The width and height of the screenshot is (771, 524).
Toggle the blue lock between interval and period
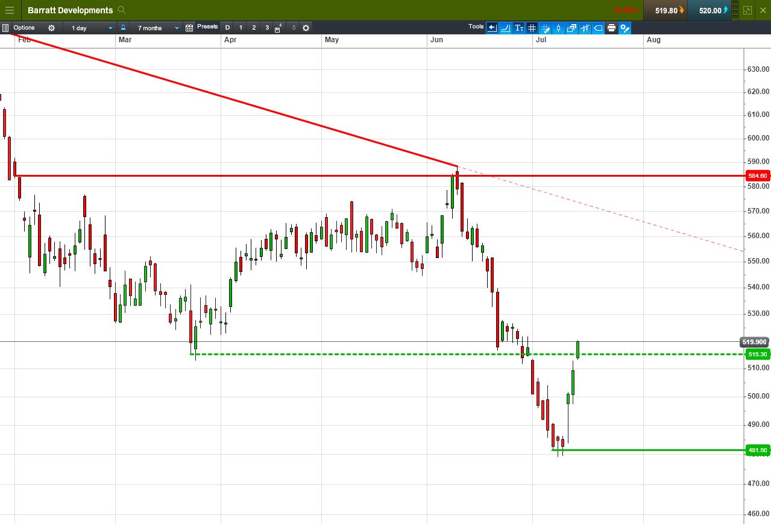[x=123, y=28]
